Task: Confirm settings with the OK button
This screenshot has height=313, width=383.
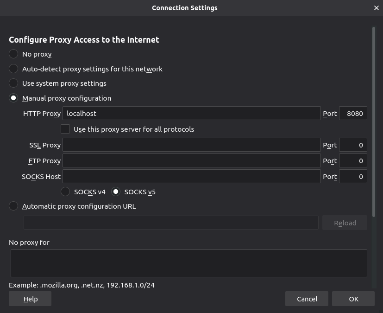Action: 353,299
